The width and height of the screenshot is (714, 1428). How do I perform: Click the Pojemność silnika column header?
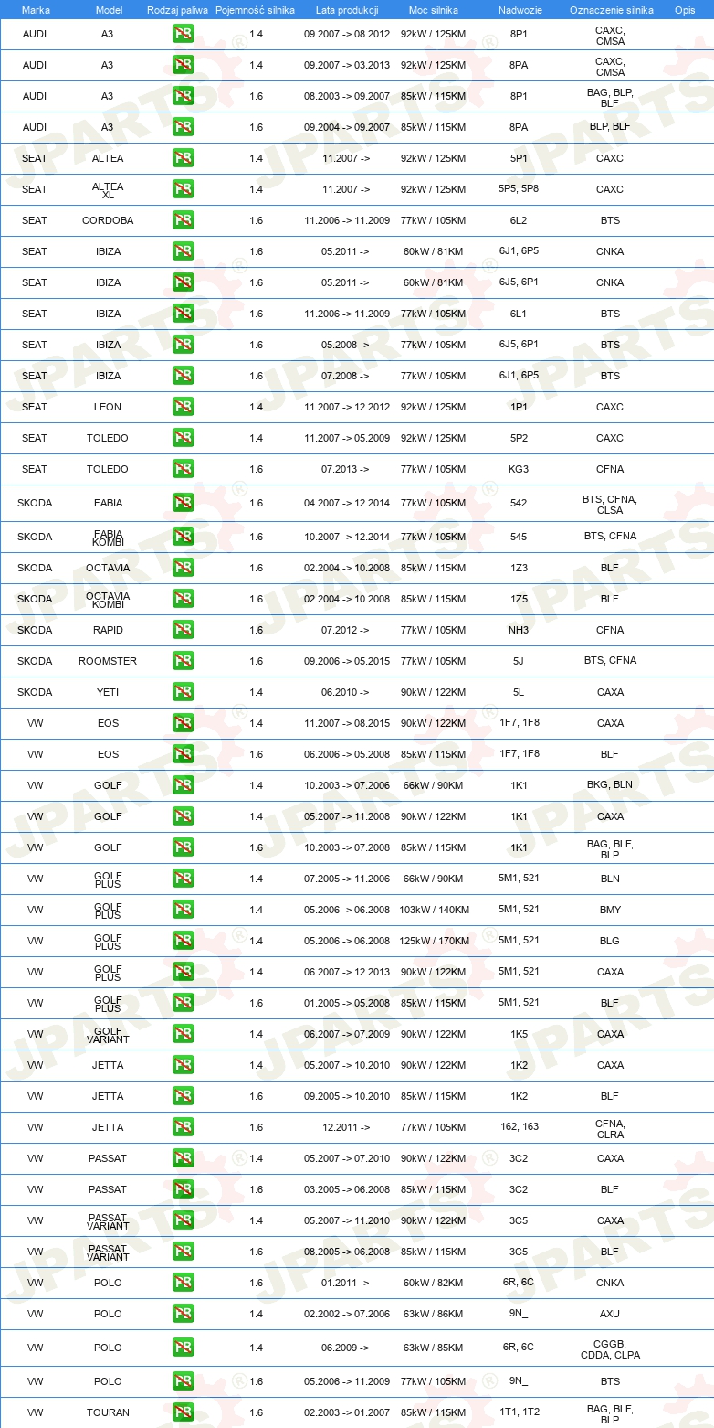click(255, 10)
